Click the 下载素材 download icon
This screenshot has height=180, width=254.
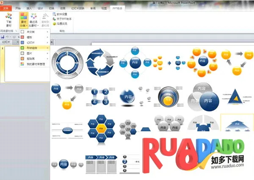click(8, 20)
